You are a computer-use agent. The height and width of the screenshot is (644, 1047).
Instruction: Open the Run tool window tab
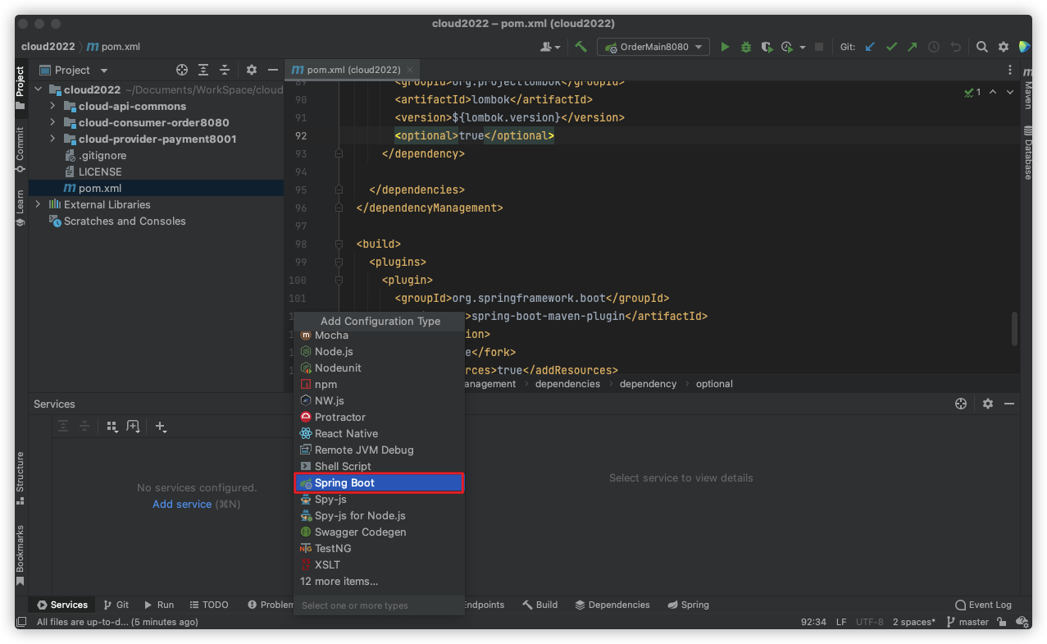point(159,605)
